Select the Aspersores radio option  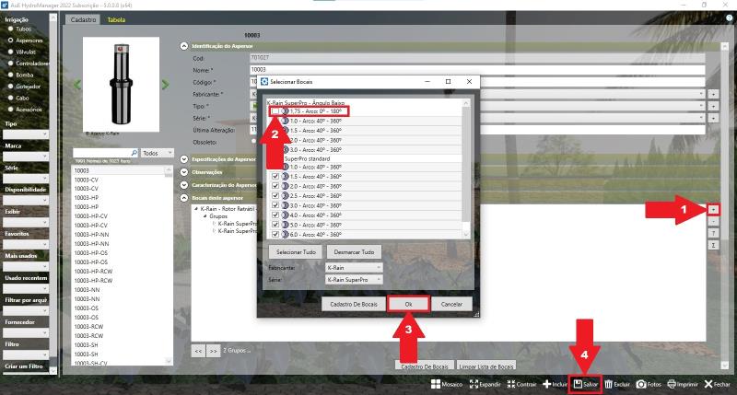pyautogui.click(x=11, y=41)
